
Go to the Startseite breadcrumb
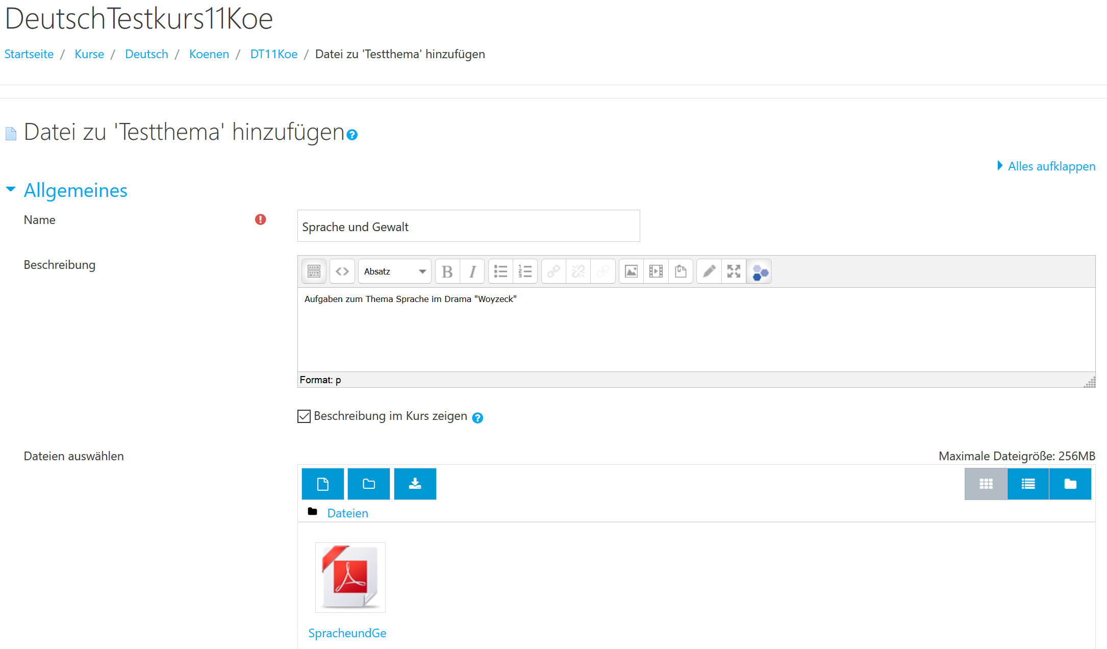click(29, 54)
